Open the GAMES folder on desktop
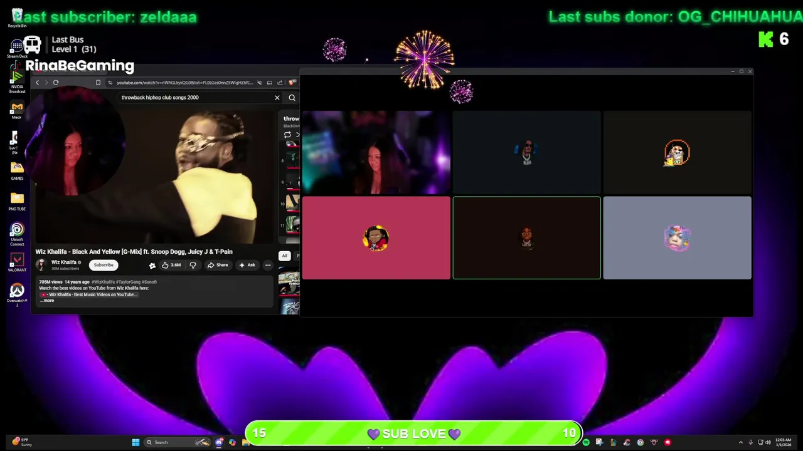The height and width of the screenshot is (451, 803). [x=17, y=170]
